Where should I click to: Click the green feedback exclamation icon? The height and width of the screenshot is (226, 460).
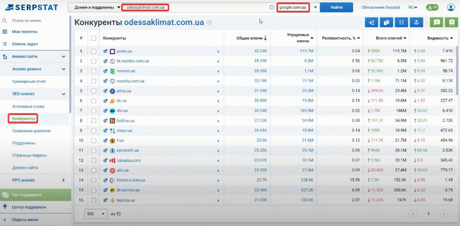tap(436, 22)
